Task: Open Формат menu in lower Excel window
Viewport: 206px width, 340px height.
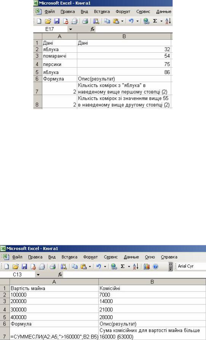Action: pos(90,257)
